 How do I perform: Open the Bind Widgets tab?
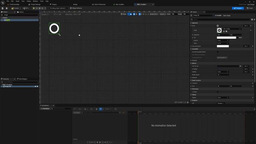(x=22, y=79)
